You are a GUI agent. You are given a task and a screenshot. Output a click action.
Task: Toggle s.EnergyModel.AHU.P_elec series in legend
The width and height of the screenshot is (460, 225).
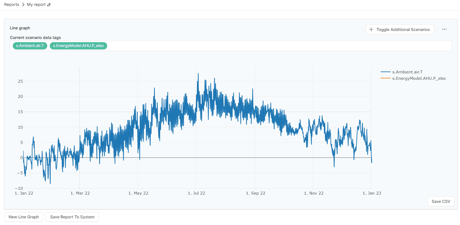pyautogui.click(x=419, y=78)
